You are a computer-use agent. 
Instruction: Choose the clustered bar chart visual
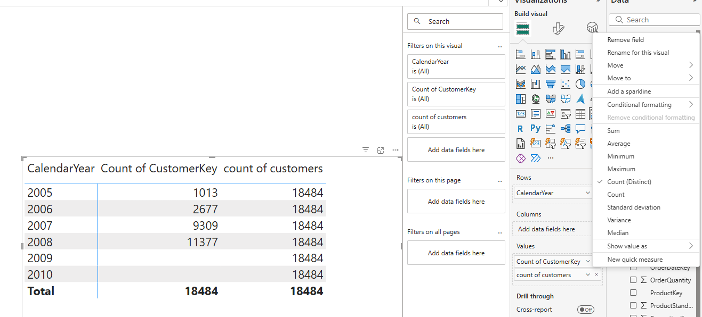coord(551,54)
